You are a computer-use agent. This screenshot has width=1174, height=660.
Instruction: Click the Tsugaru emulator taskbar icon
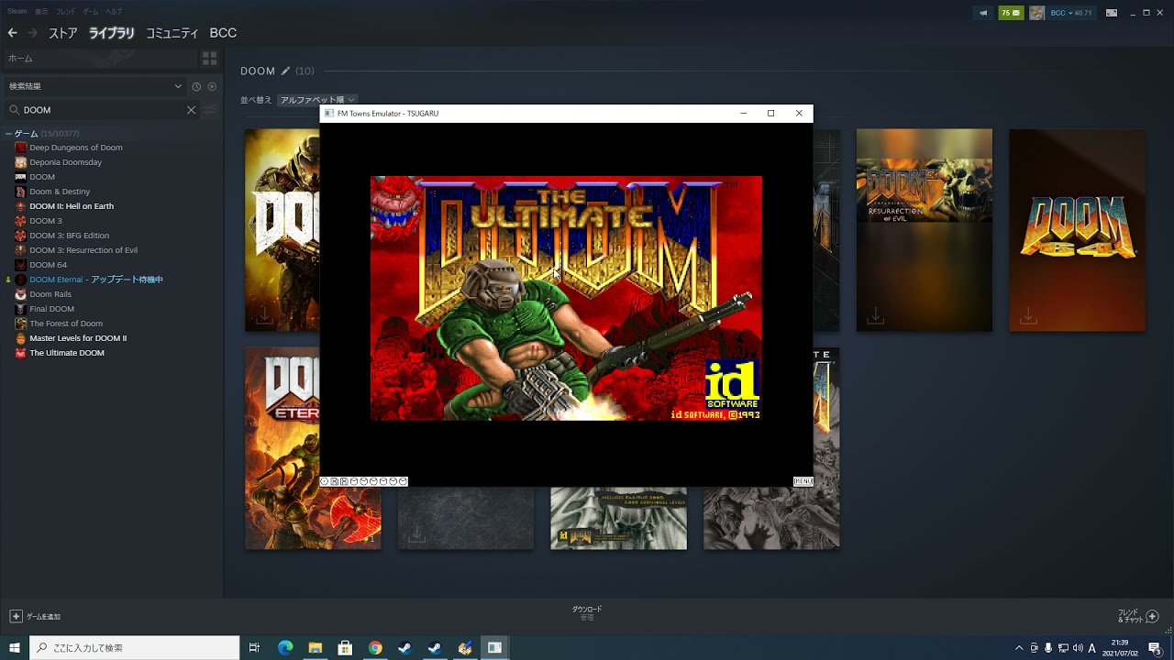494,648
